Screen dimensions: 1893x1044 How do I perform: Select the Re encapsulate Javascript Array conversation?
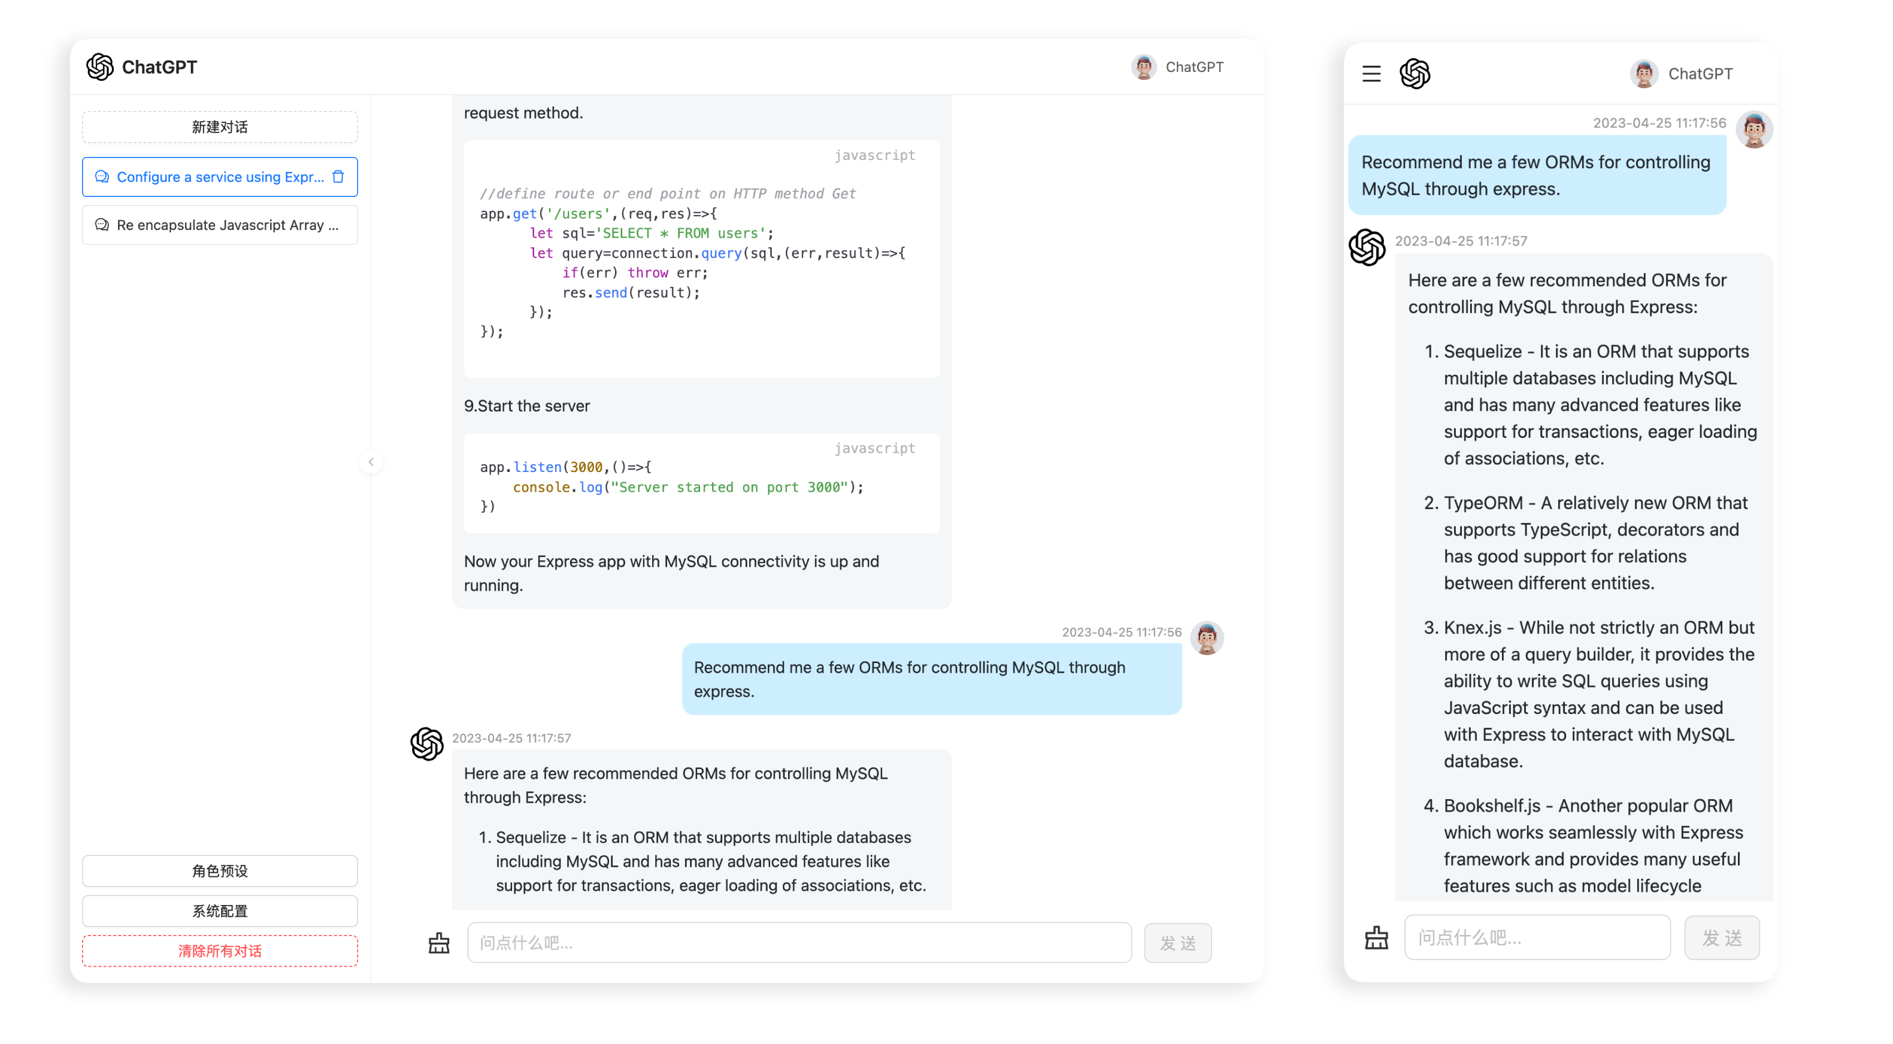pyautogui.click(x=220, y=225)
